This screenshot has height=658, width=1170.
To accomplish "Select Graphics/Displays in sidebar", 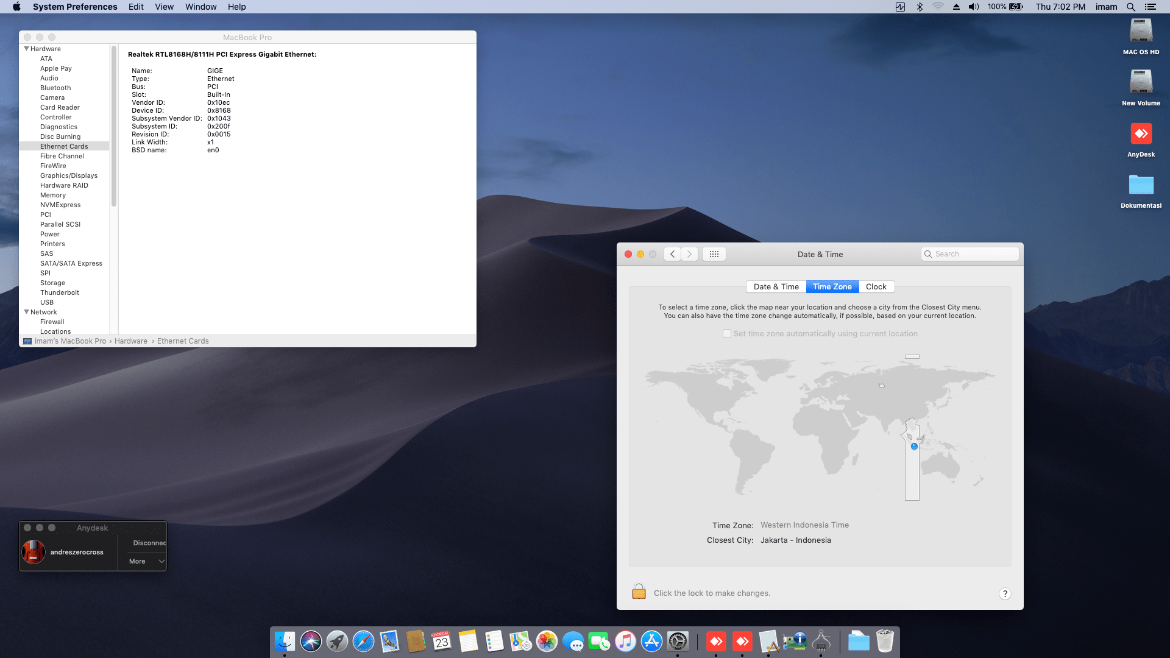I will tap(69, 175).
